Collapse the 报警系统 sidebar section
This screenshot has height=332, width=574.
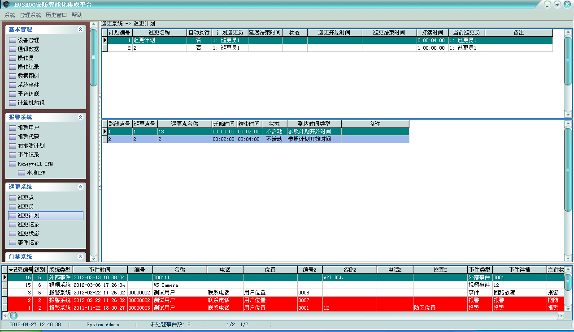pos(80,117)
